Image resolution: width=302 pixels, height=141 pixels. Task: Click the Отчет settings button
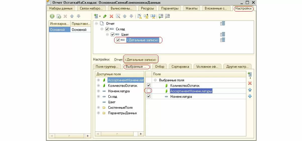coord(118,60)
